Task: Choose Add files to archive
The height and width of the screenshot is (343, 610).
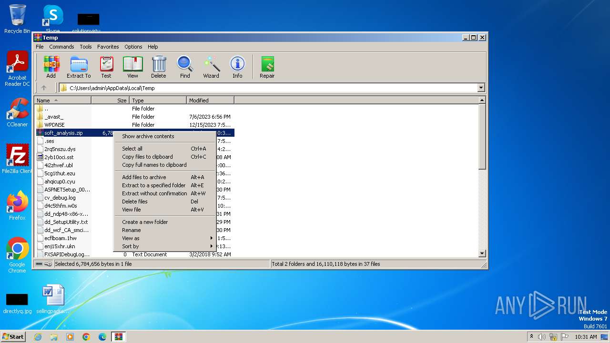Action: pyautogui.click(x=165, y=177)
